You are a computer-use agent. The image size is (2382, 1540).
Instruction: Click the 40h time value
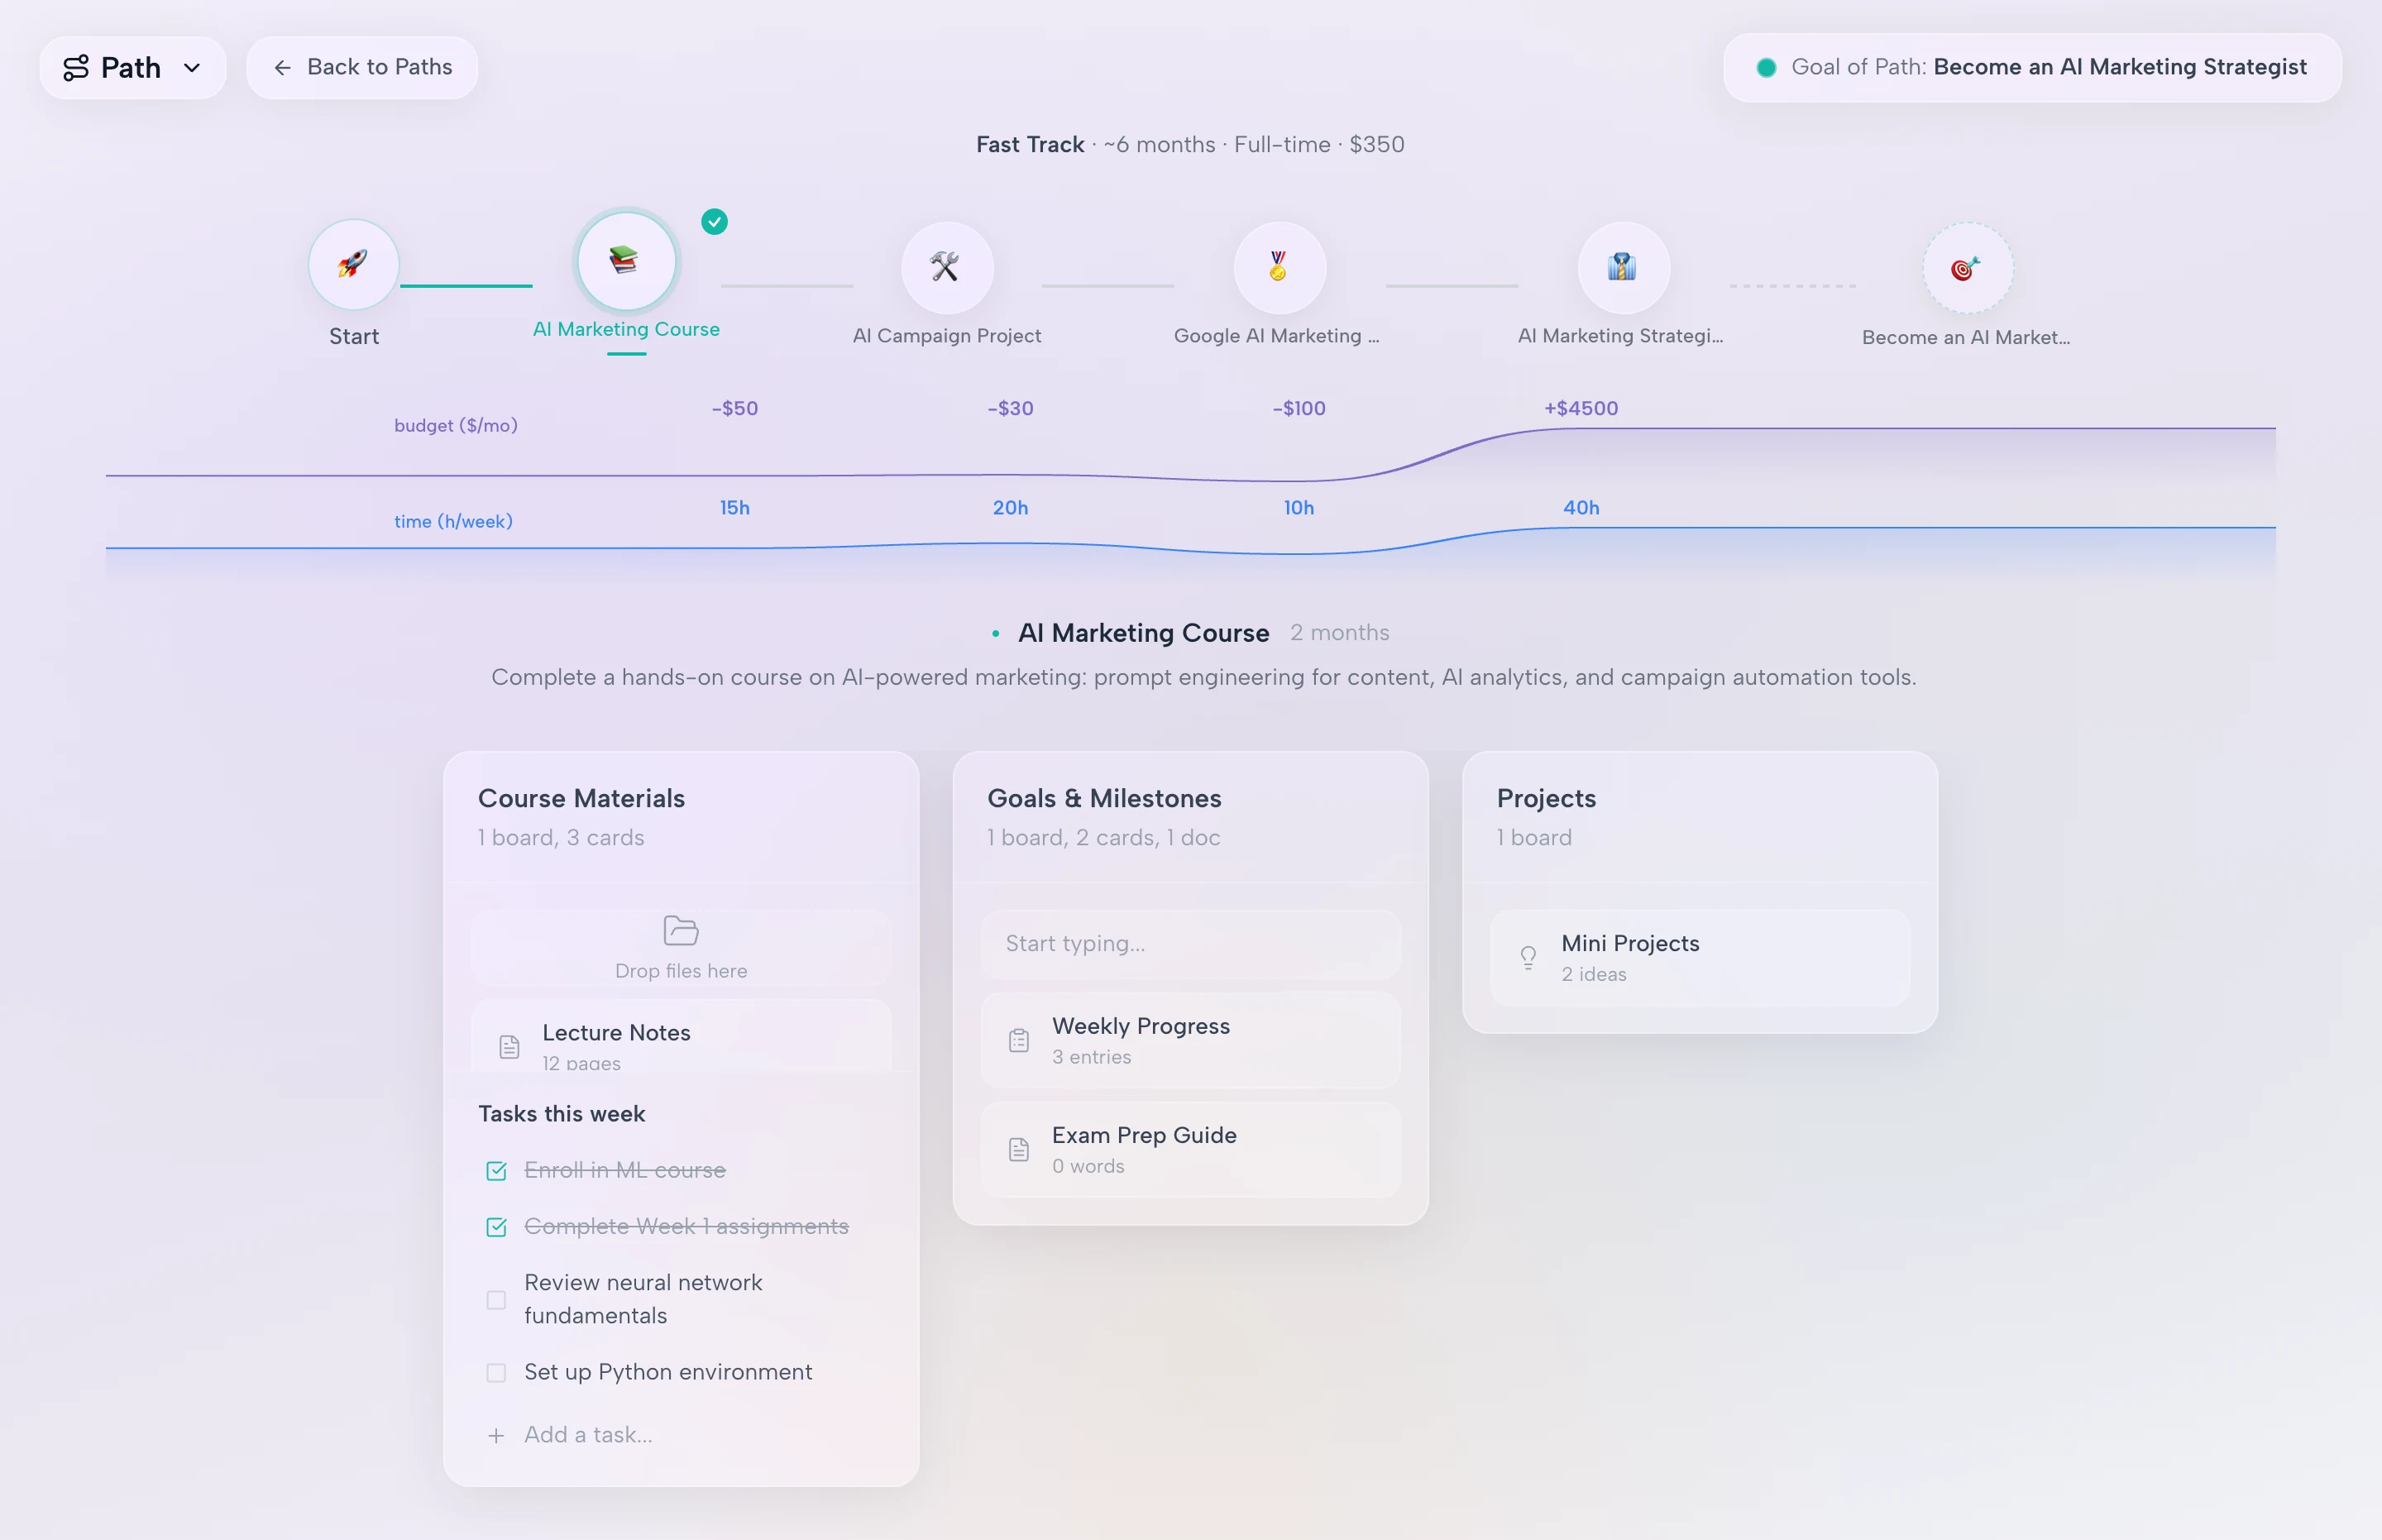1581,508
